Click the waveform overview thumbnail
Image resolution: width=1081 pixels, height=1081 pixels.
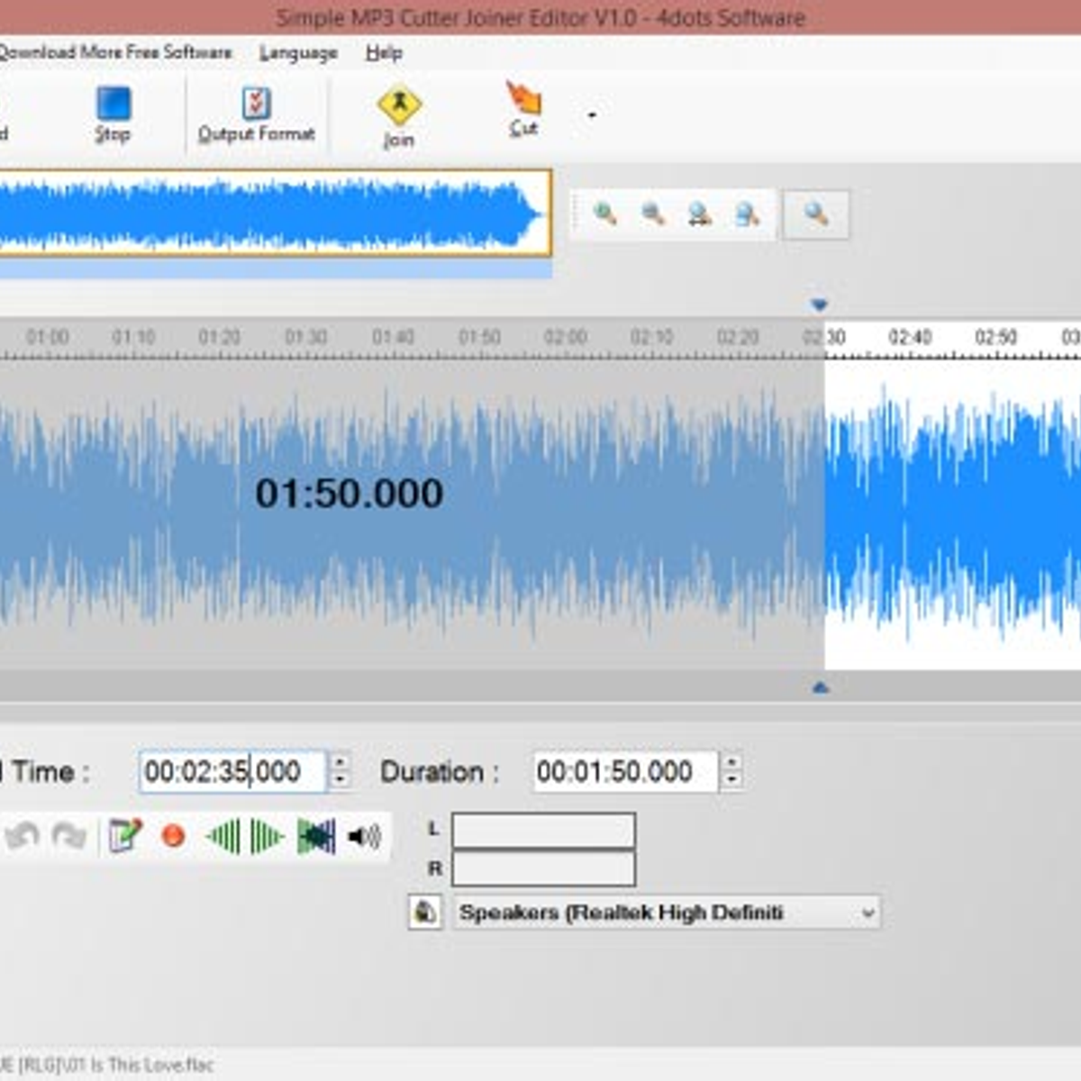(x=274, y=213)
